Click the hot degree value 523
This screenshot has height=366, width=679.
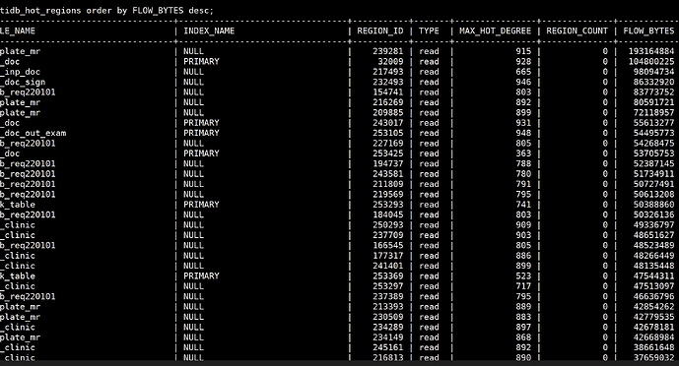pos(523,276)
